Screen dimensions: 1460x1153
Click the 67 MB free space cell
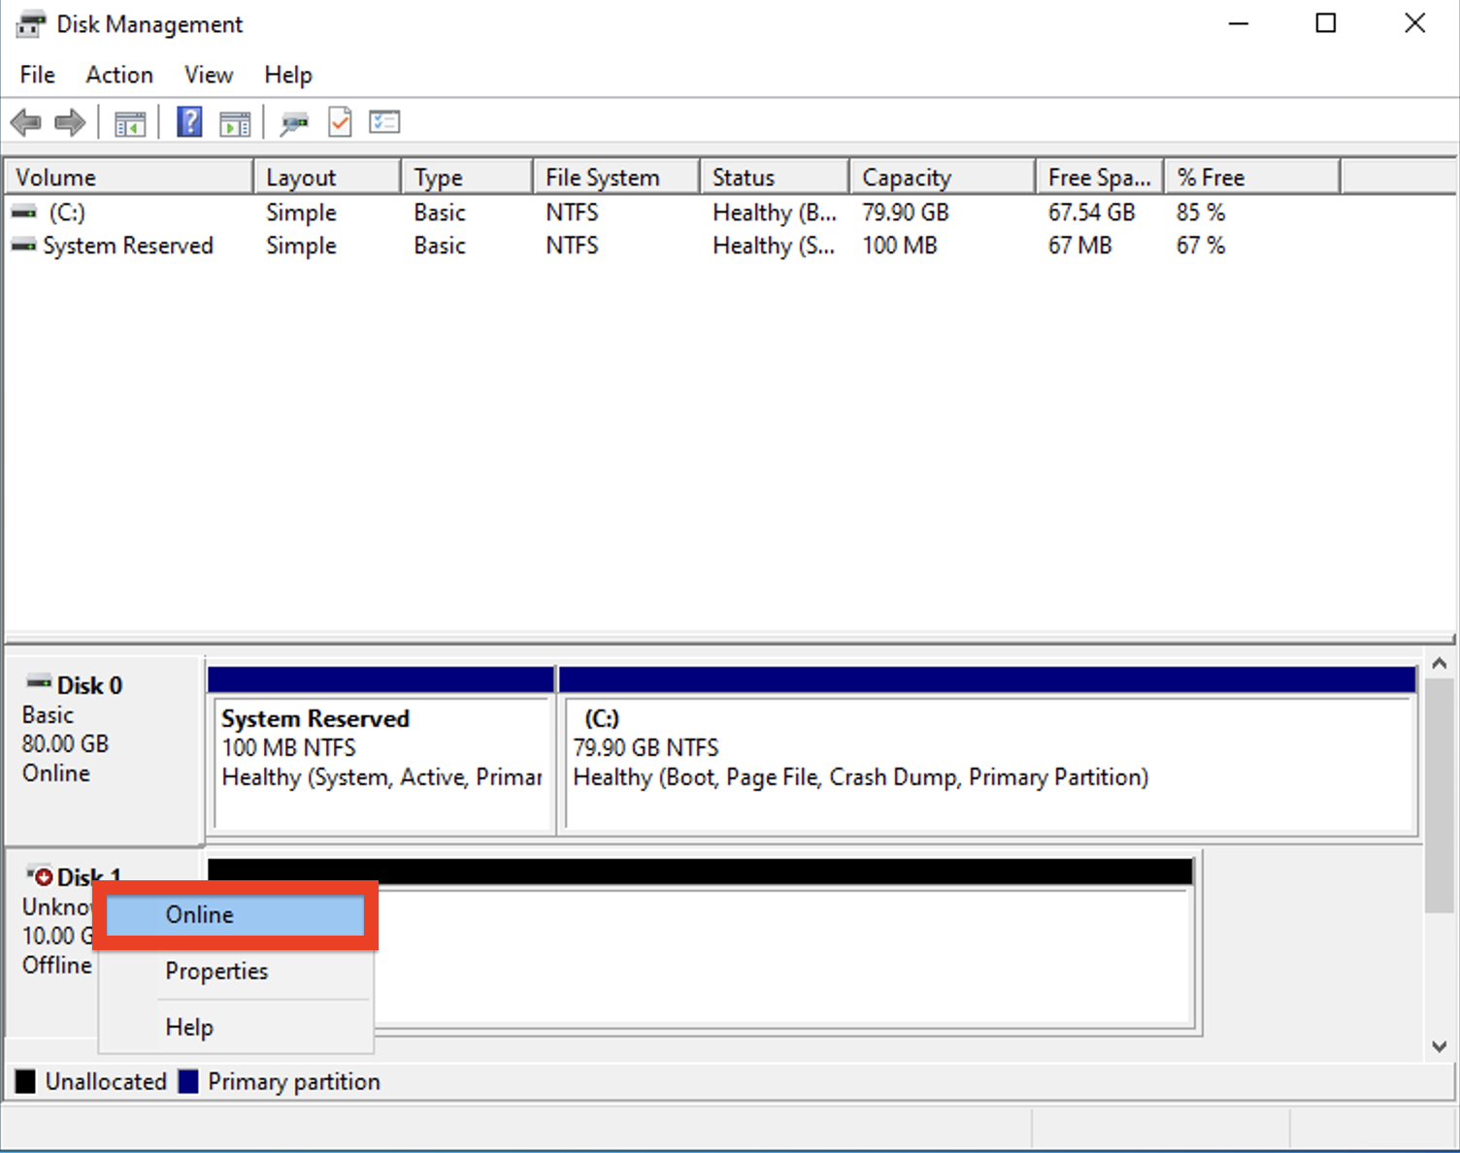[1079, 246]
